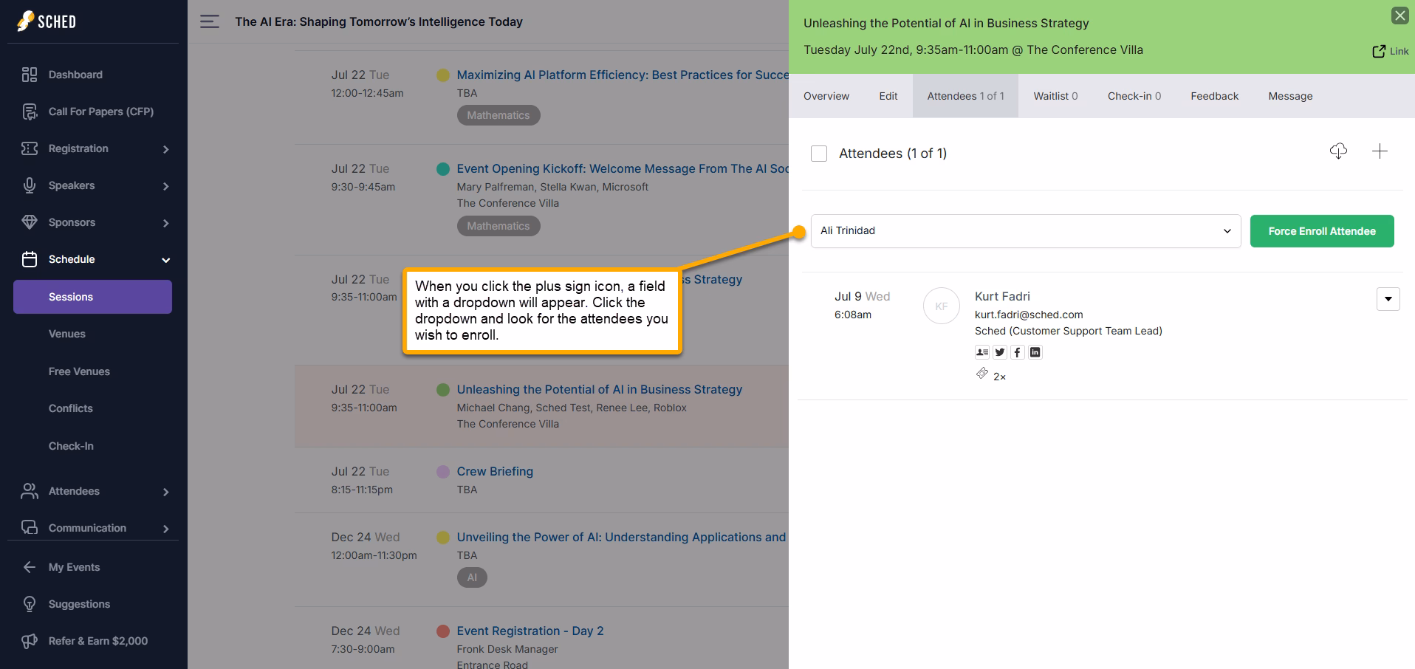Click the Registration ticket icon
The width and height of the screenshot is (1415, 669).
click(30, 148)
